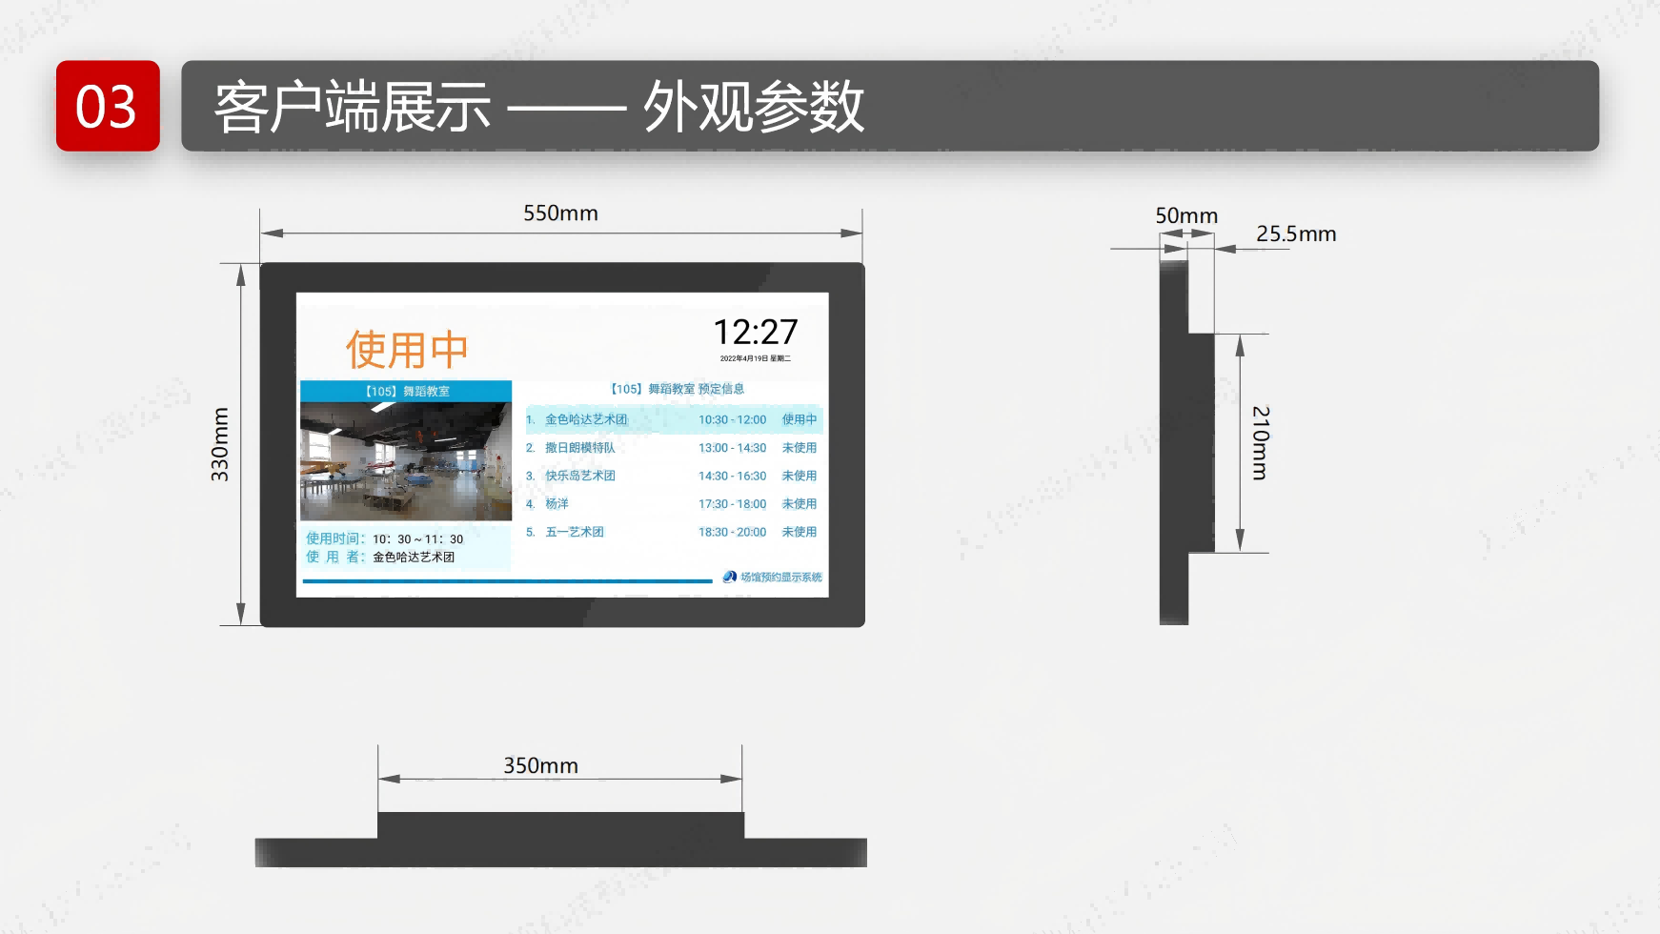Click the blue progress line under the screen
This screenshot has height=934, width=1660.
(x=507, y=580)
